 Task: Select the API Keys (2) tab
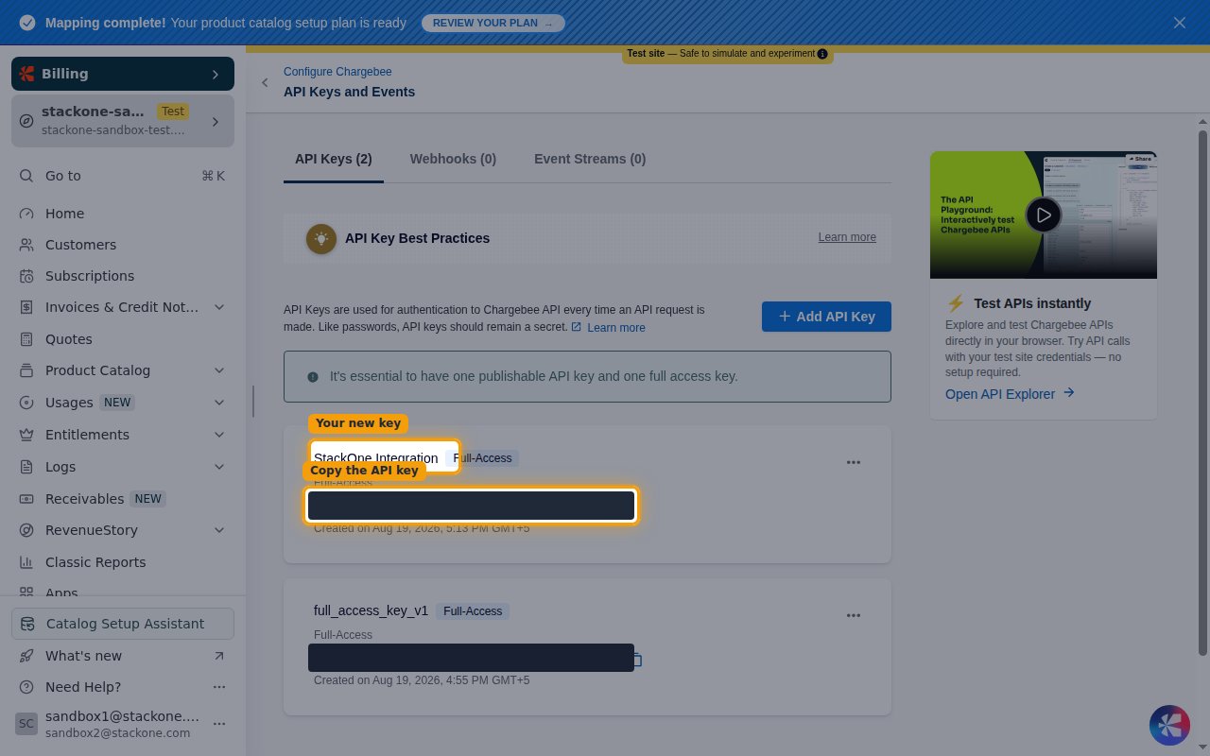334,159
